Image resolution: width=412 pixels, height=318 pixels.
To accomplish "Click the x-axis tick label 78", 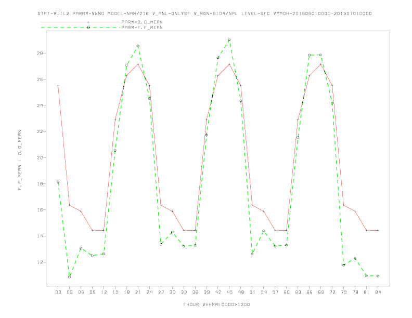I will click(x=355, y=292).
